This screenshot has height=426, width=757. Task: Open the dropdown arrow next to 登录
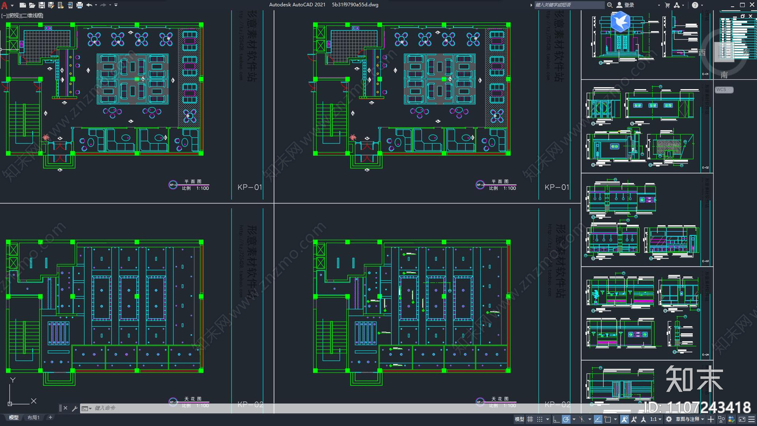659,5
